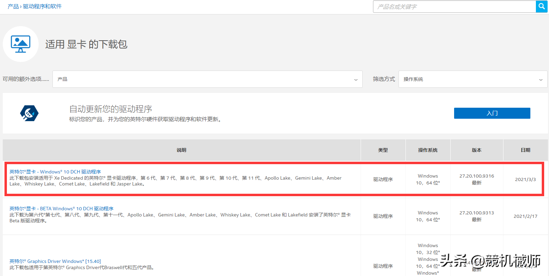Click date 2021/2/17 cell

tap(525, 216)
